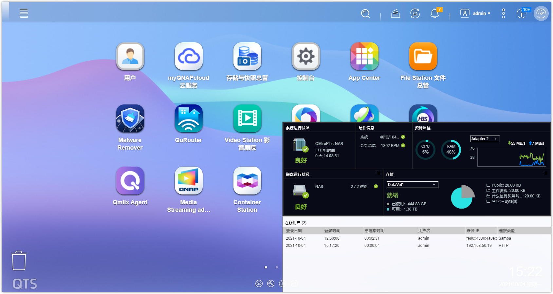
Task: Open the 资源监控 panel title
Action: (x=423, y=128)
